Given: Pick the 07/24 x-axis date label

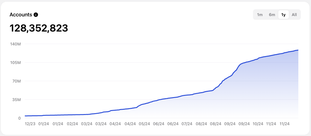Looking at the screenshot, I should [187, 124].
